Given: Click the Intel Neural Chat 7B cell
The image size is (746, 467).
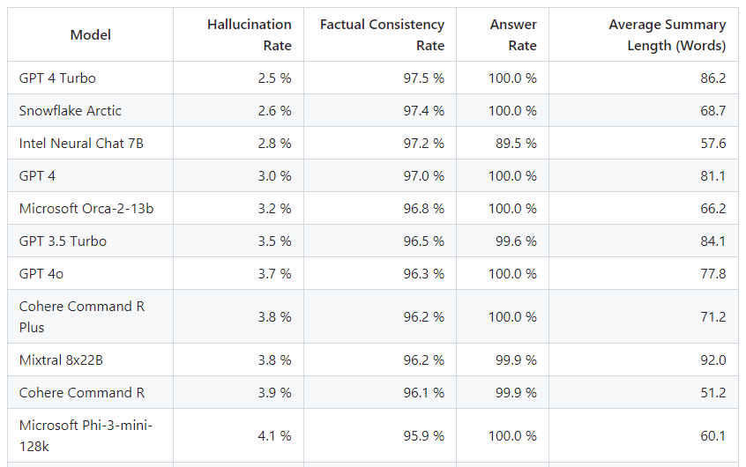Looking at the screenshot, I should pos(81,144).
